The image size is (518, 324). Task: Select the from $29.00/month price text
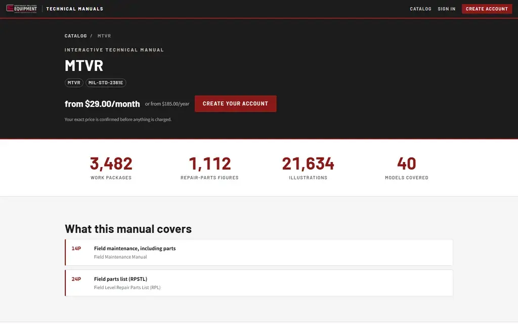pos(102,104)
